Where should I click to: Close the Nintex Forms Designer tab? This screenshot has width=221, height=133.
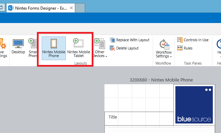(71, 8)
